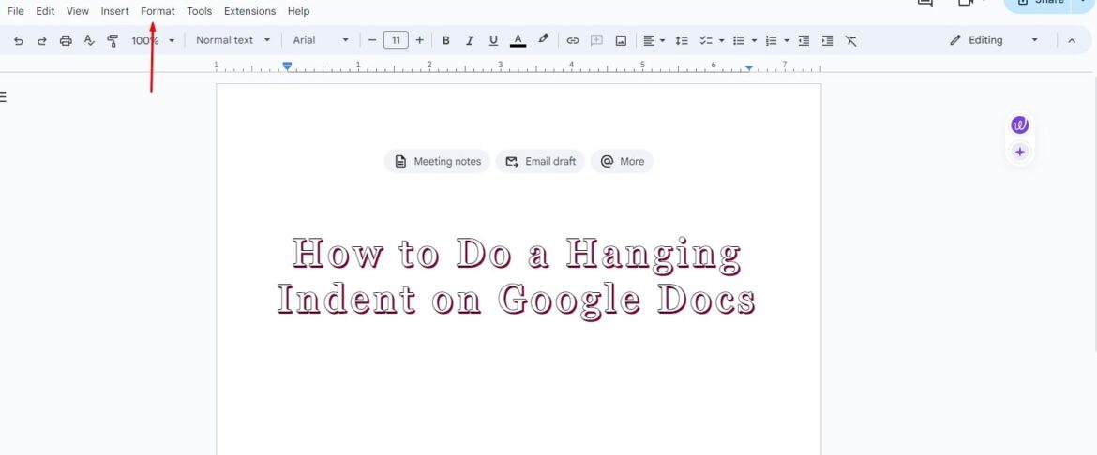Insert a checklist using checklist icon
Screen dimensions: 1097x455
click(706, 40)
